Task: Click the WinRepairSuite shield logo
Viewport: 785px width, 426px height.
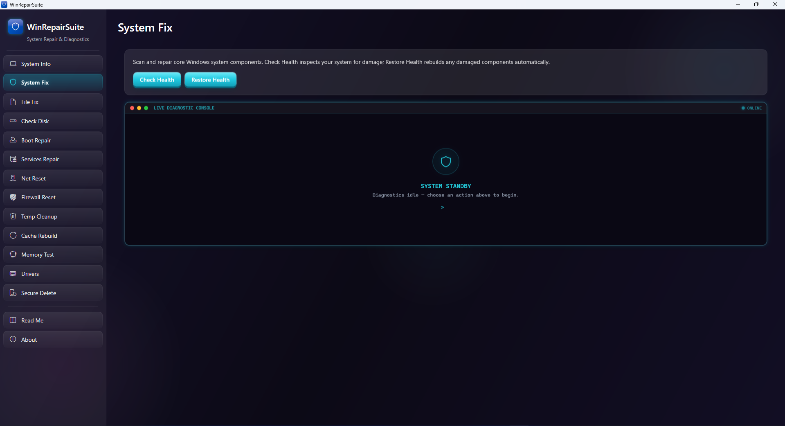Action: [x=16, y=27]
